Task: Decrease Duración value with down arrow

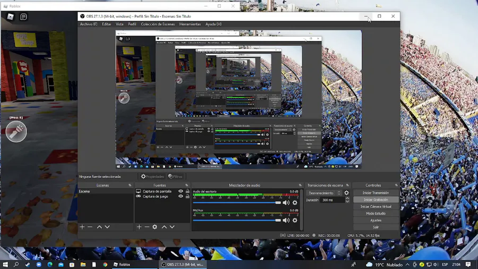Action: [x=347, y=201]
